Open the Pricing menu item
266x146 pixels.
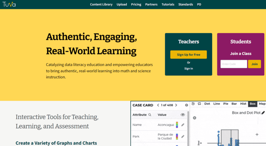click(x=136, y=4)
